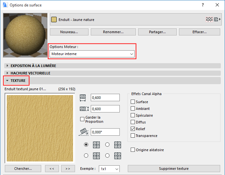225x175 pixels.
Task: Enable the Surface alpha channel checkbox
Action: (133, 102)
